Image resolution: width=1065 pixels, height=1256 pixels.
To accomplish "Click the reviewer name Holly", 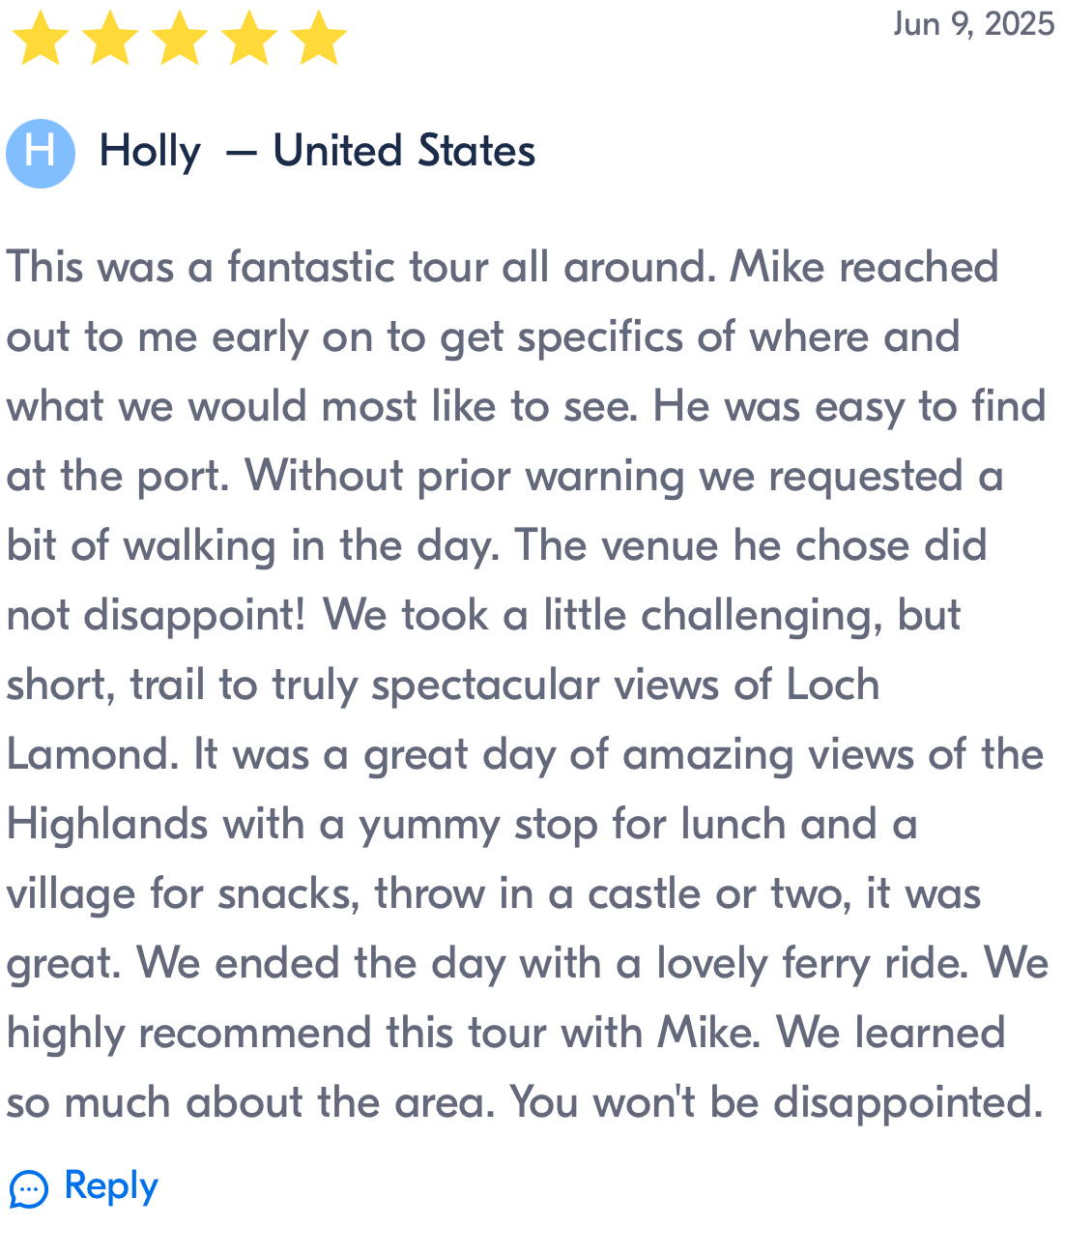I will click(x=150, y=153).
